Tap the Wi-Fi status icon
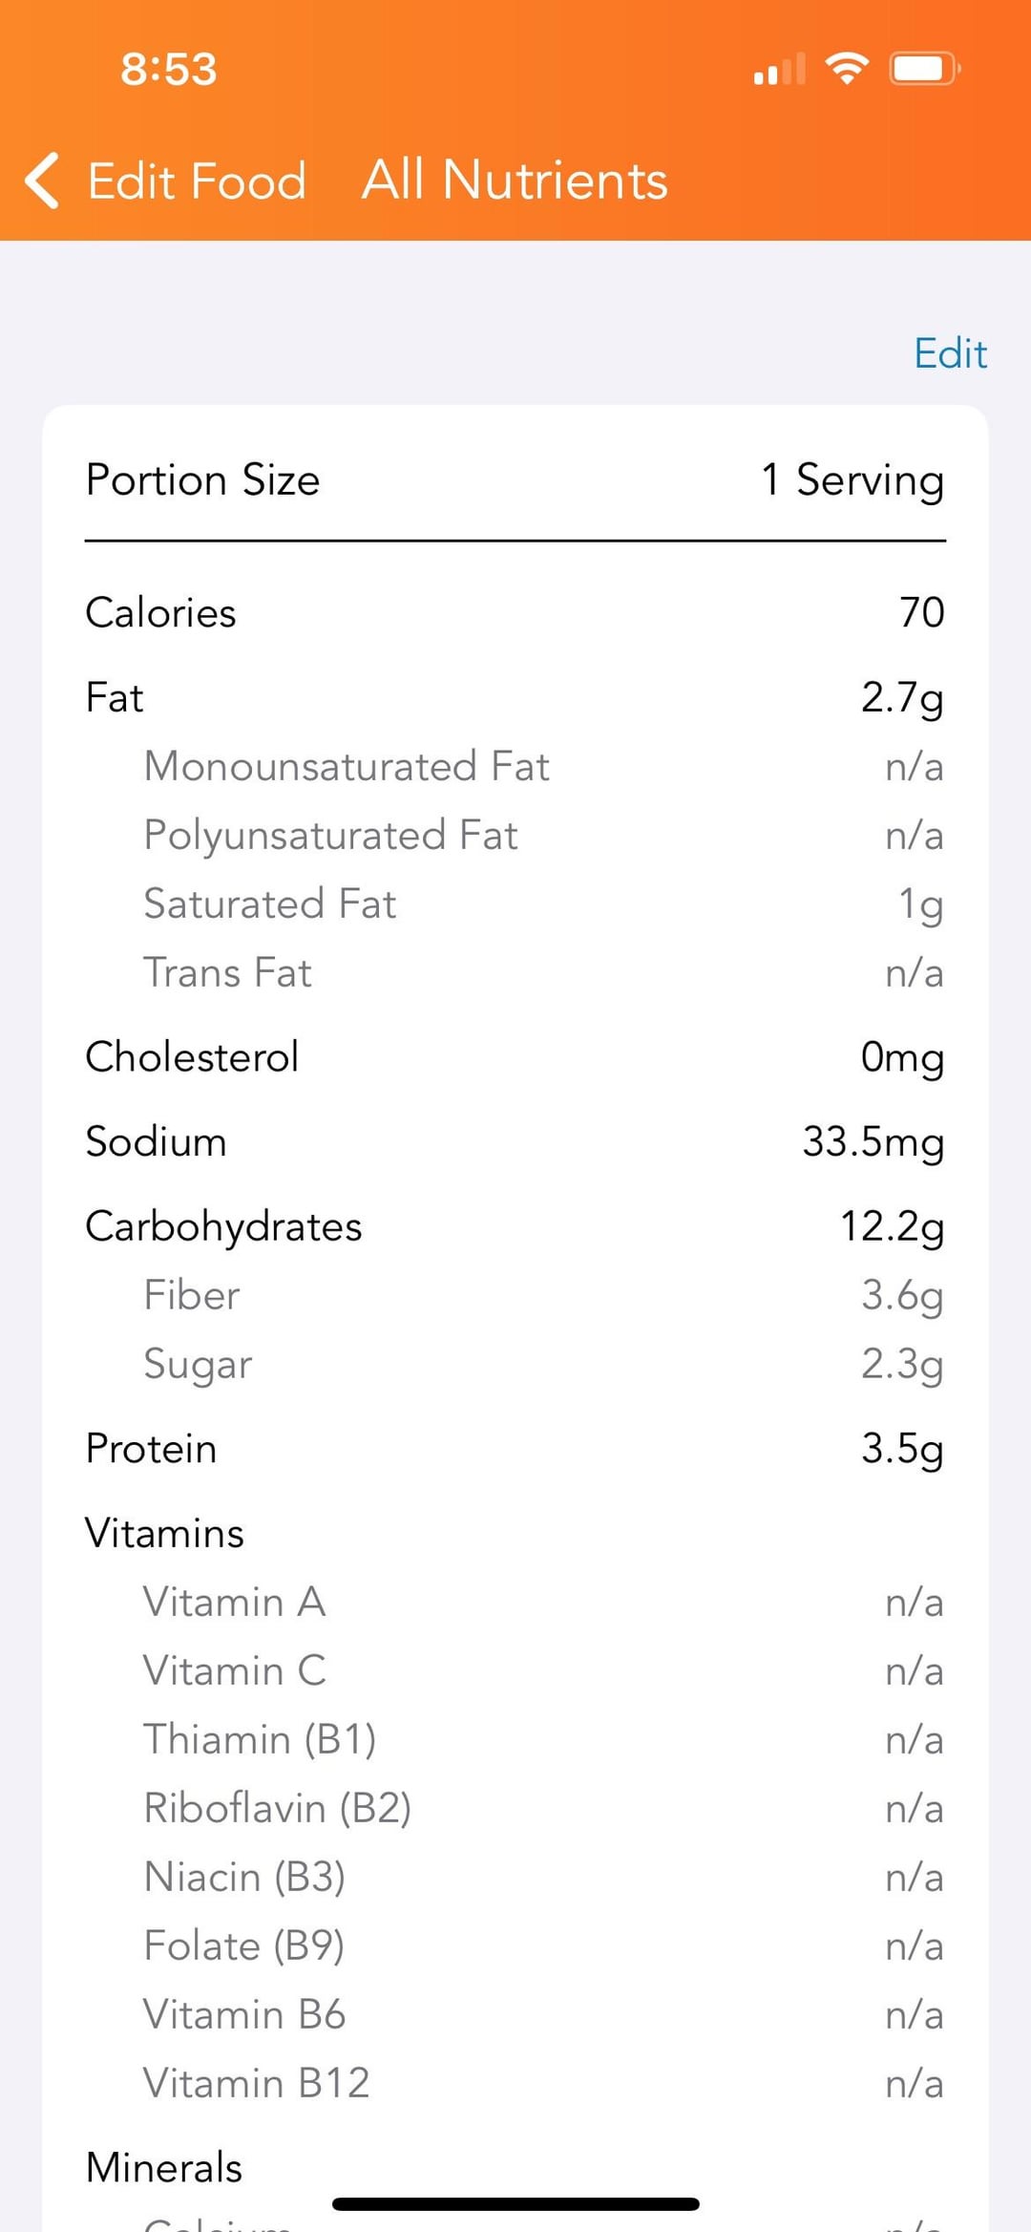The height and width of the screenshot is (2232, 1031). tap(846, 69)
